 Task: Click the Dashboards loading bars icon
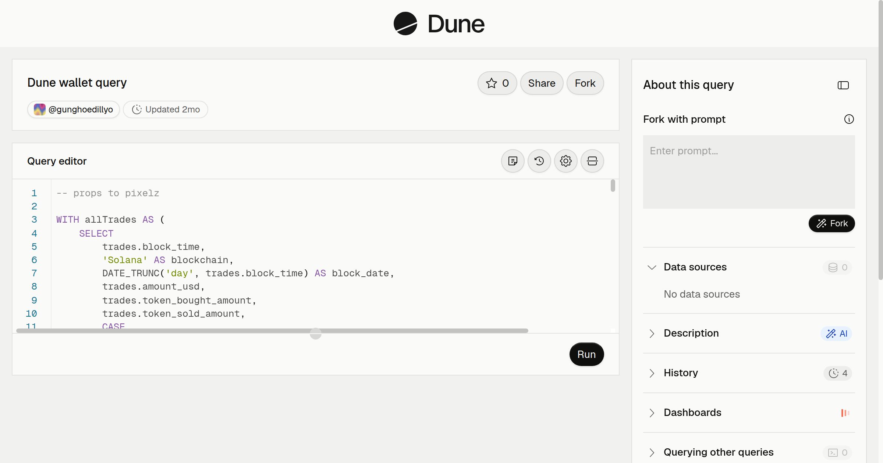pyautogui.click(x=845, y=413)
